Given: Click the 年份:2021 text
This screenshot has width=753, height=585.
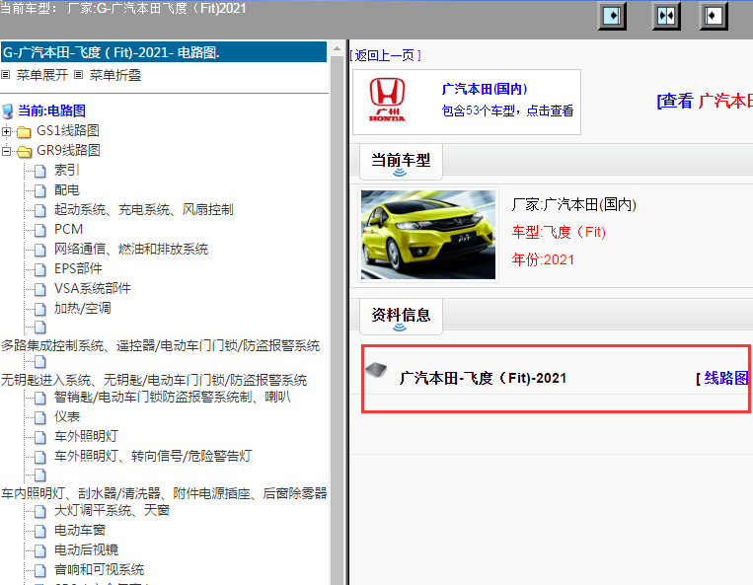Looking at the screenshot, I should [x=543, y=259].
